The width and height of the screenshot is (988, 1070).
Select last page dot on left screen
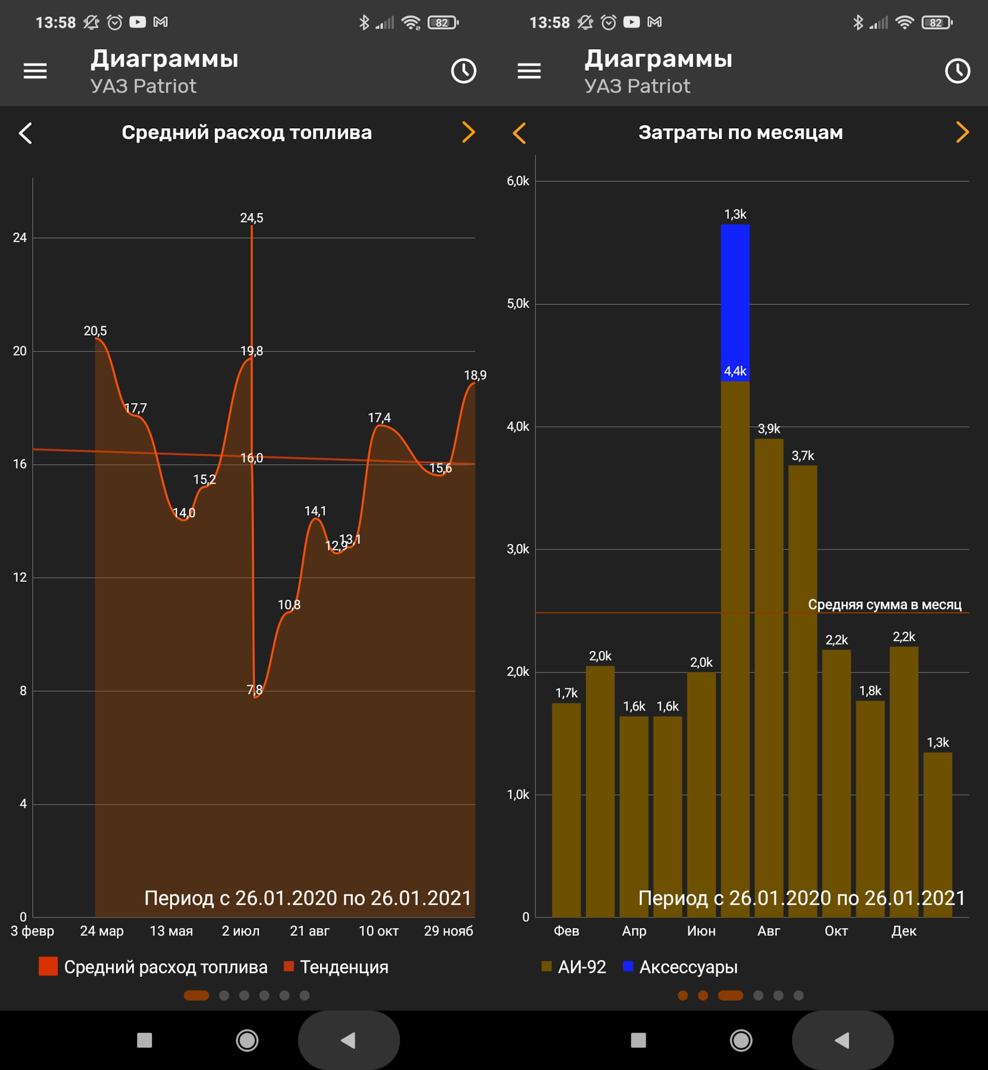click(304, 995)
